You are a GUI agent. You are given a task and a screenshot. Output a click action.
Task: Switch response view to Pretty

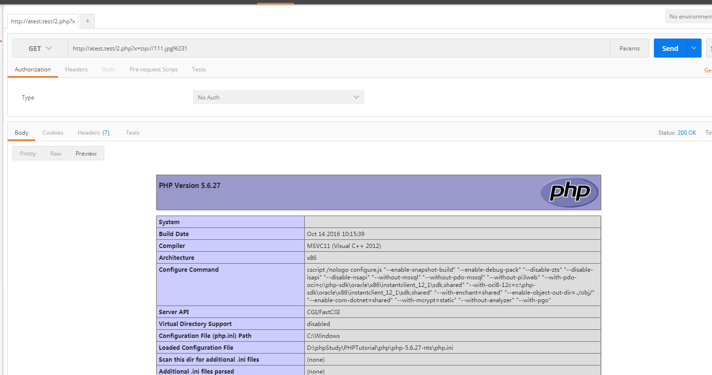[28, 153]
